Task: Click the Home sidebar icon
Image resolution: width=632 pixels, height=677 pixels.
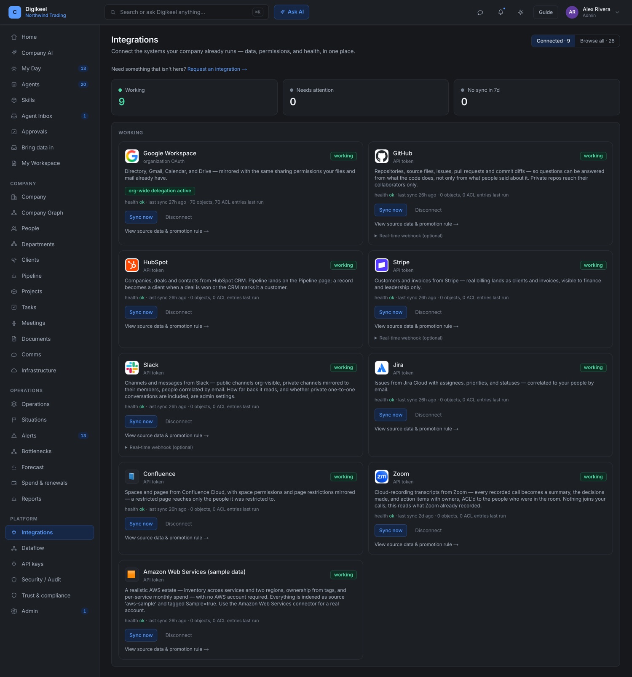Action: pos(14,37)
